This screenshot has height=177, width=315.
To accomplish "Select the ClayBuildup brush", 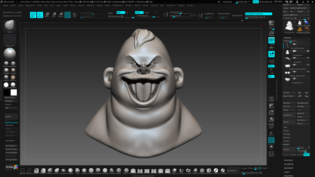I will coord(71,171).
